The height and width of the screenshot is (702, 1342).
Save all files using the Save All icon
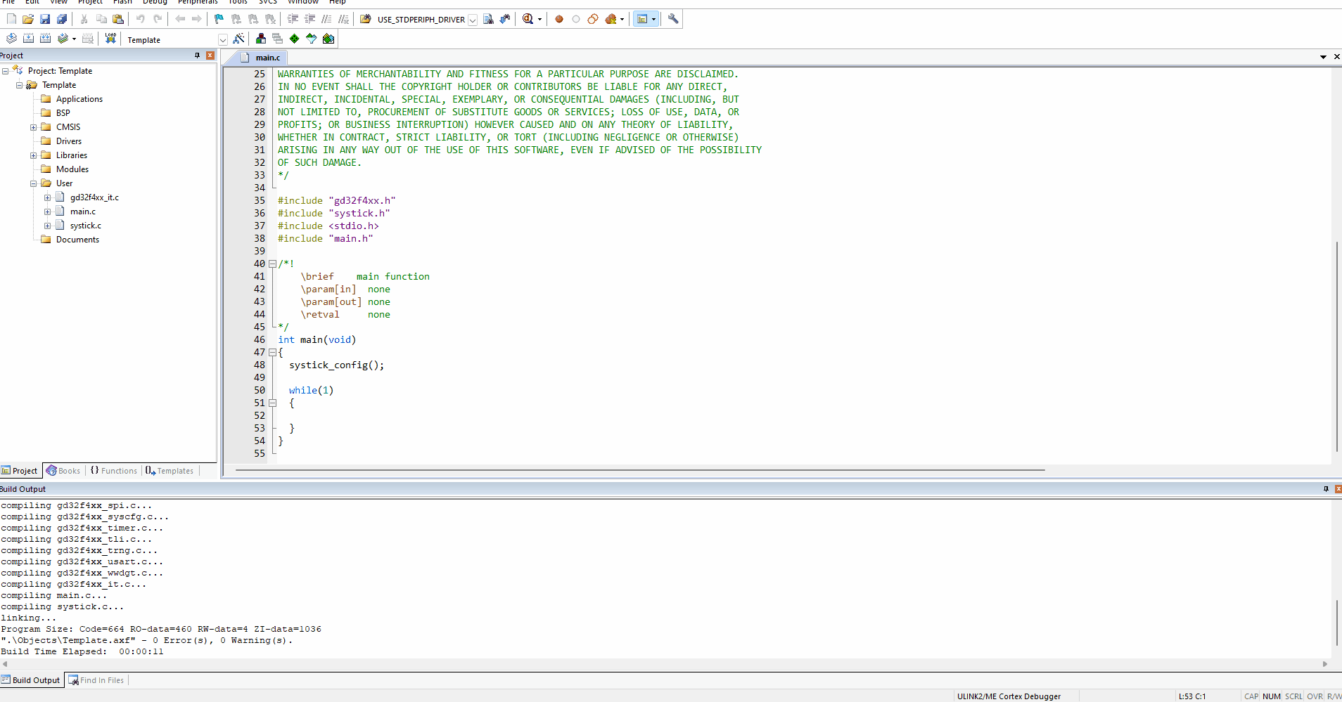coord(62,19)
